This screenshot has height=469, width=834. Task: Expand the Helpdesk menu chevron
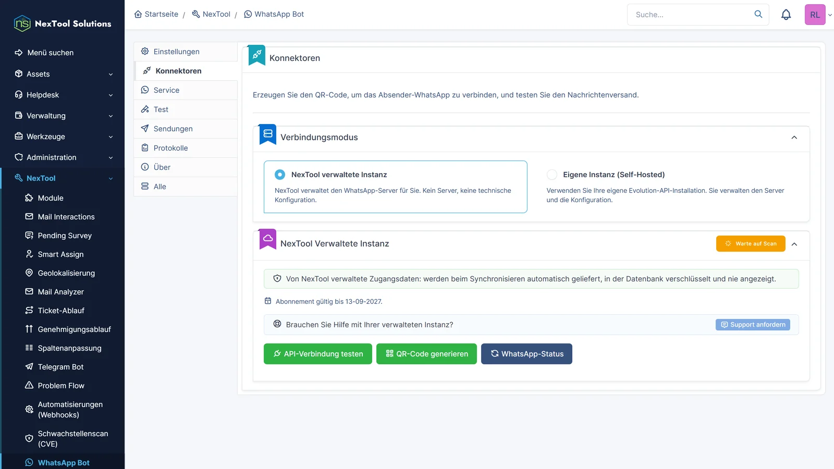click(x=111, y=95)
